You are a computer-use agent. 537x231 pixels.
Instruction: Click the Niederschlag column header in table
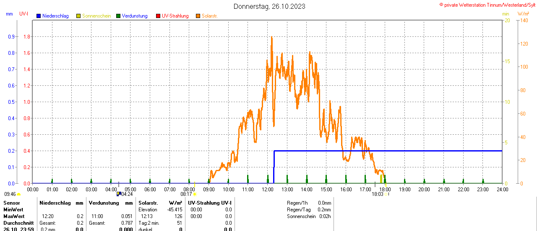[55, 203]
